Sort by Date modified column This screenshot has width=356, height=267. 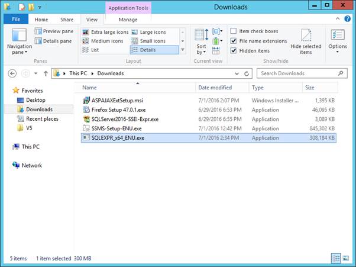point(222,88)
